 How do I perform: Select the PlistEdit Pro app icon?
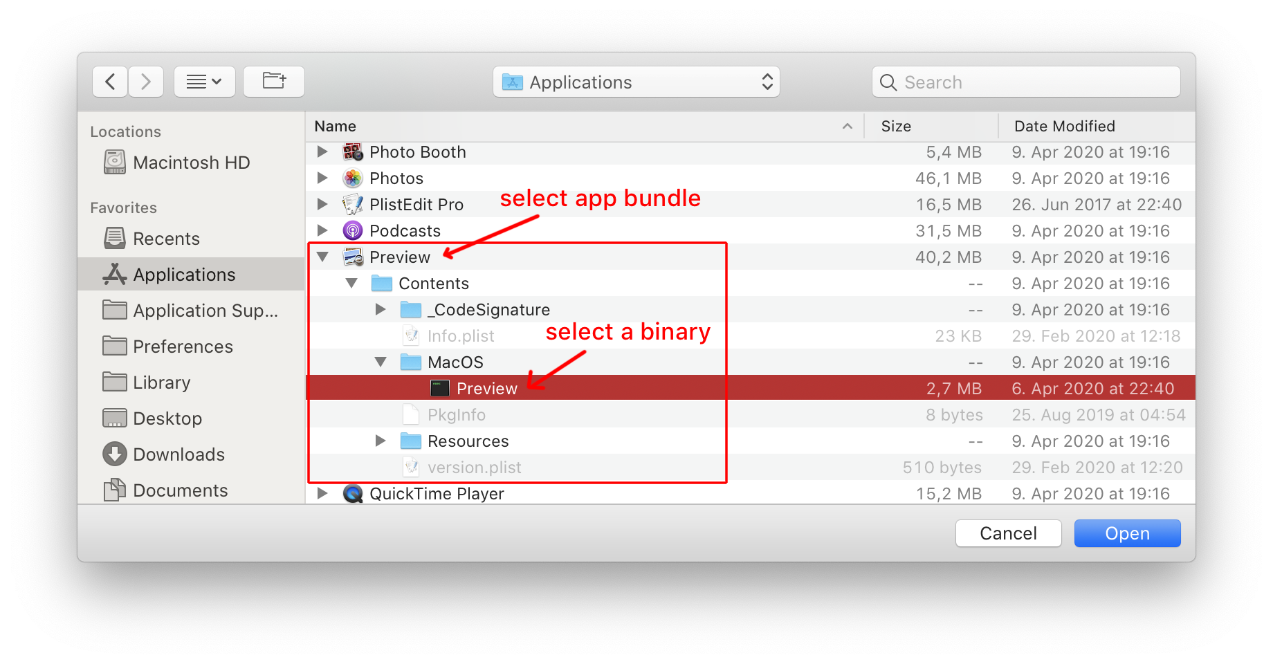353,204
